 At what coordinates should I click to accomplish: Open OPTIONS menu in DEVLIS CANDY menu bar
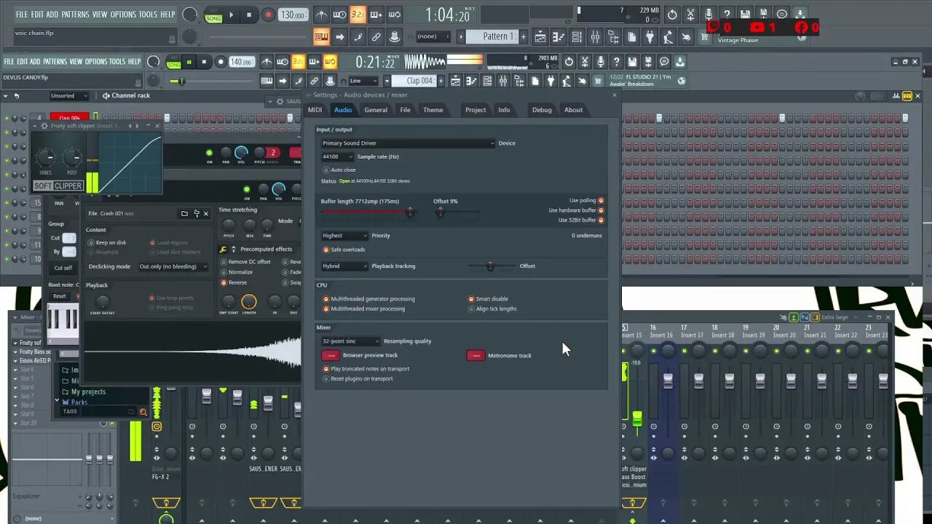tap(95, 62)
